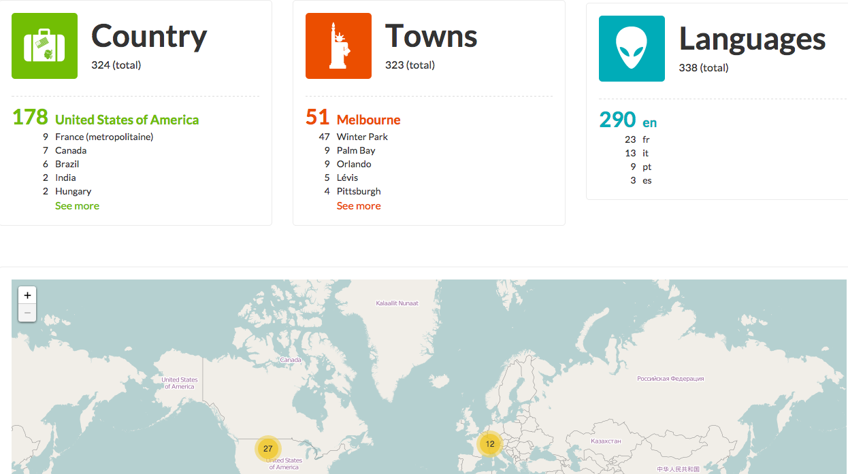The image size is (848, 474).
Task: Click the Canada label on map
Action: tap(291, 360)
